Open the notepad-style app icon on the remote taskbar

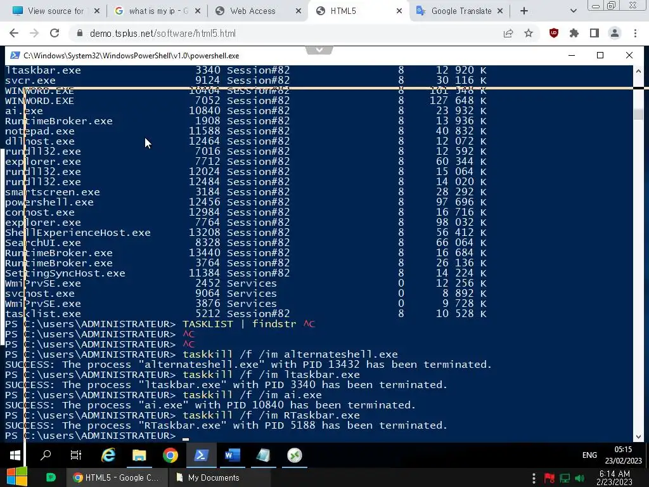263,455
